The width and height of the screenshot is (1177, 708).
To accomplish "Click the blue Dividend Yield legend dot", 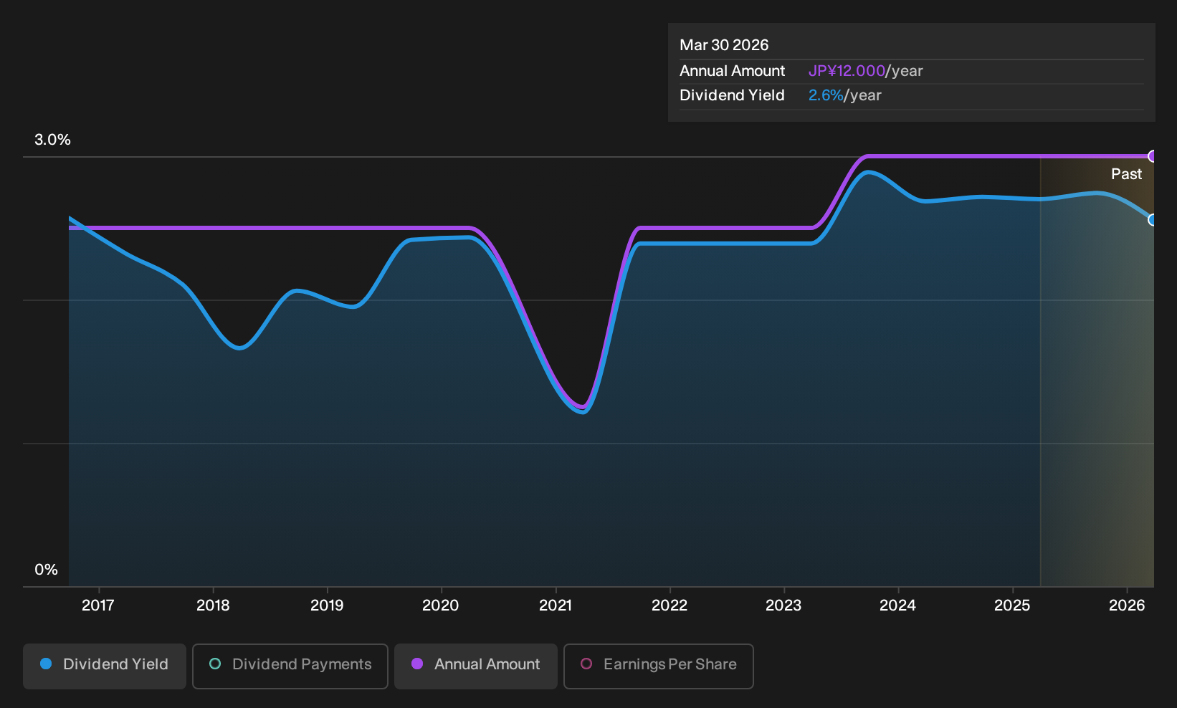I will pos(46,664).
